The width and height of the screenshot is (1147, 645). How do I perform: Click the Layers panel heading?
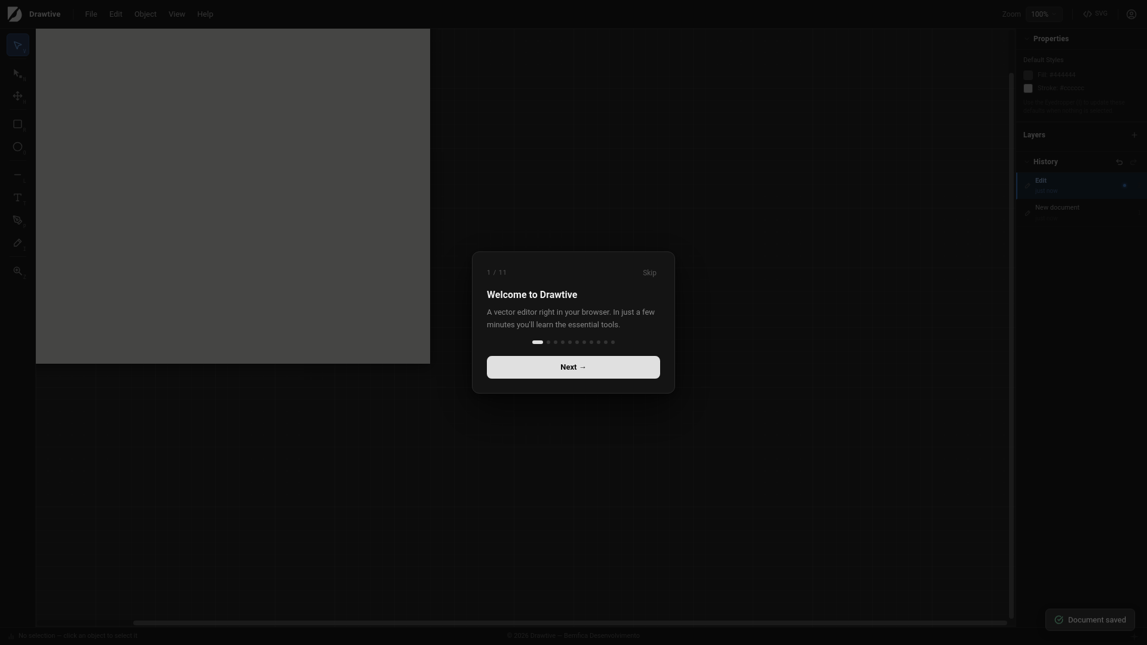(1034, 135)
